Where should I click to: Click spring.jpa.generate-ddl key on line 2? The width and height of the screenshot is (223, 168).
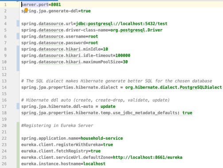pos(50,11)
